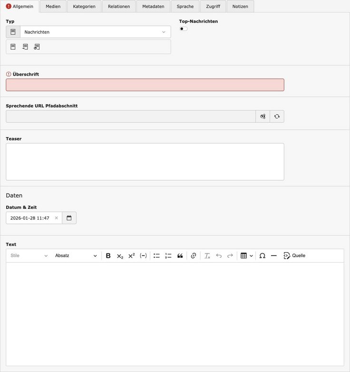Switch to Quelle source editing

pyautogui.click(x=294, y=255)
